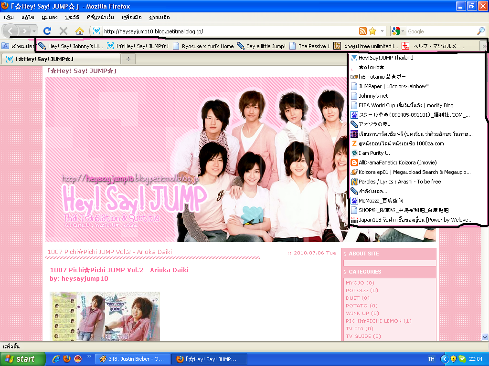Collapse the bookmarks overflow chevron
The width and height of the screenshot is (489, 366).
[x=484, y=46]
